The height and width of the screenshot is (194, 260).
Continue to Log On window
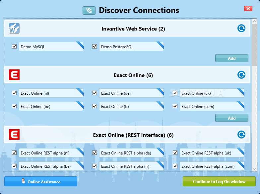coord(219,181)
